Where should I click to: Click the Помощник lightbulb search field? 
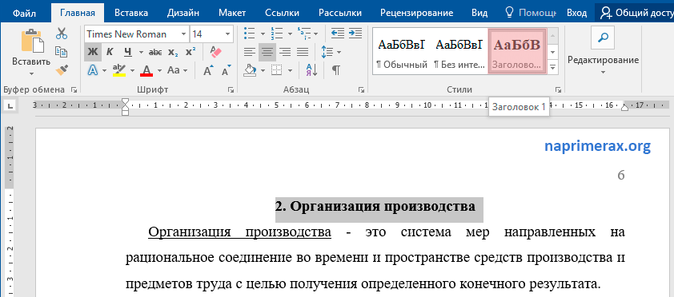(530, 13)
